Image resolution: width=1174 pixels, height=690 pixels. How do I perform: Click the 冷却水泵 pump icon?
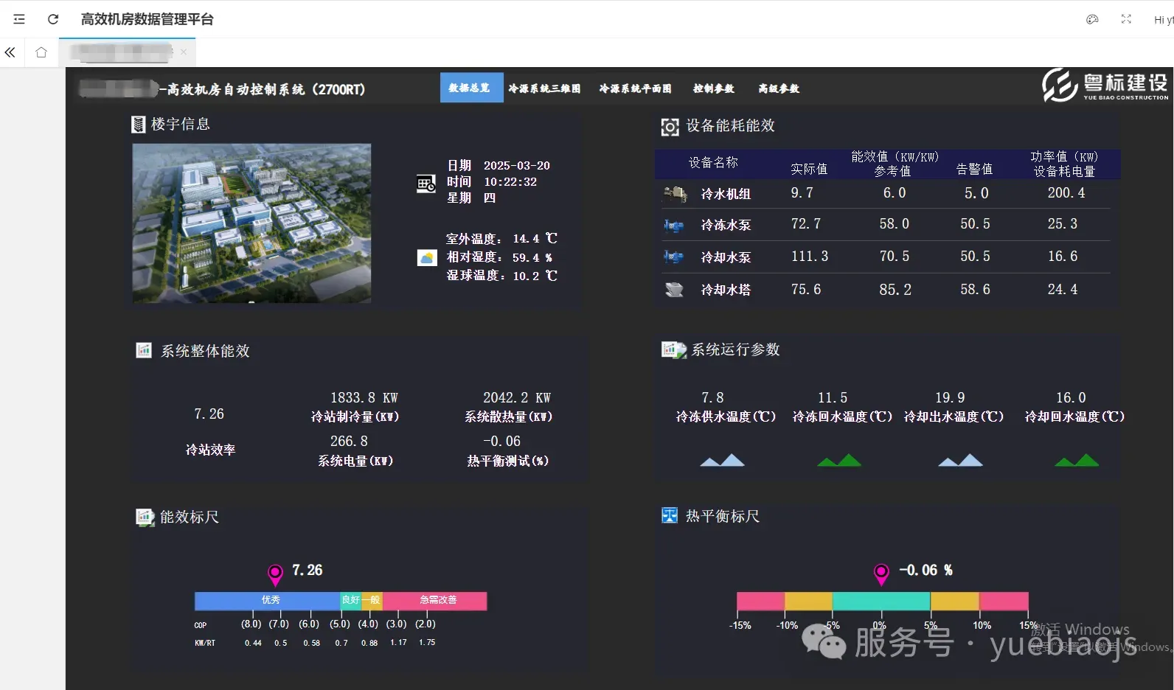coord(673,257)
